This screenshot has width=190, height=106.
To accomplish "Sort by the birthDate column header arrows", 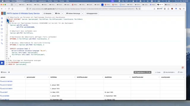I will coord(75,77).
